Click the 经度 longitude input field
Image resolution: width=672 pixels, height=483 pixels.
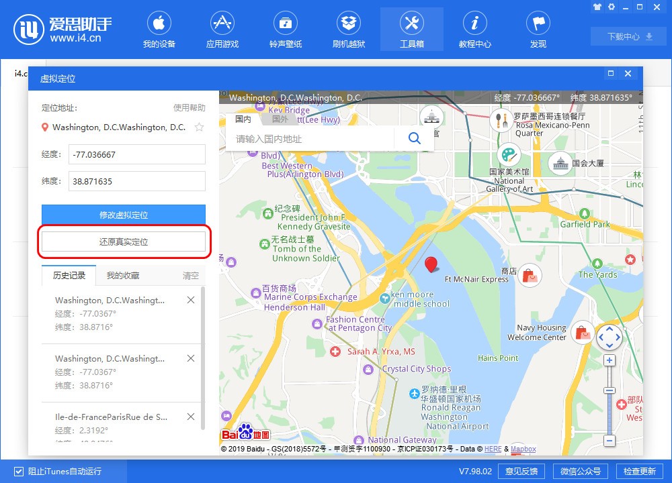tap(136, 154)
